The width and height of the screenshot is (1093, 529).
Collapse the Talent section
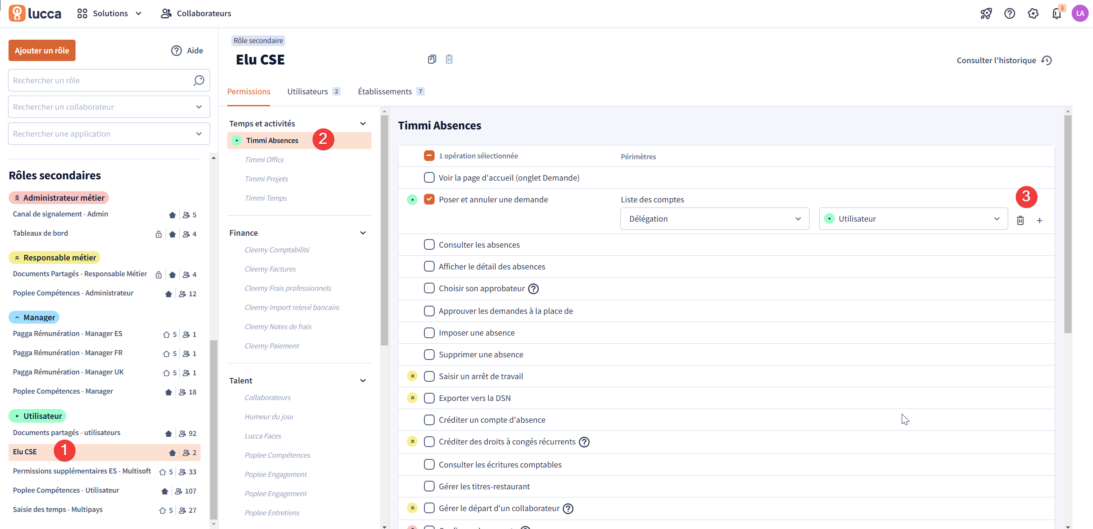coord(363,380)
